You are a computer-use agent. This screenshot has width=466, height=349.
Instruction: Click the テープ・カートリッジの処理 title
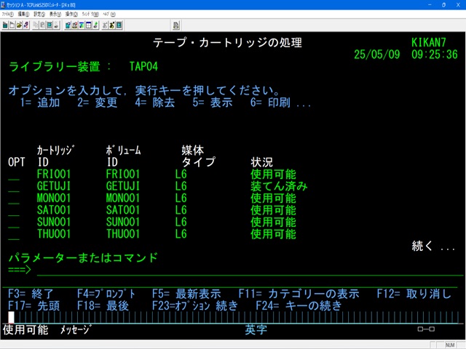(227, 42)
